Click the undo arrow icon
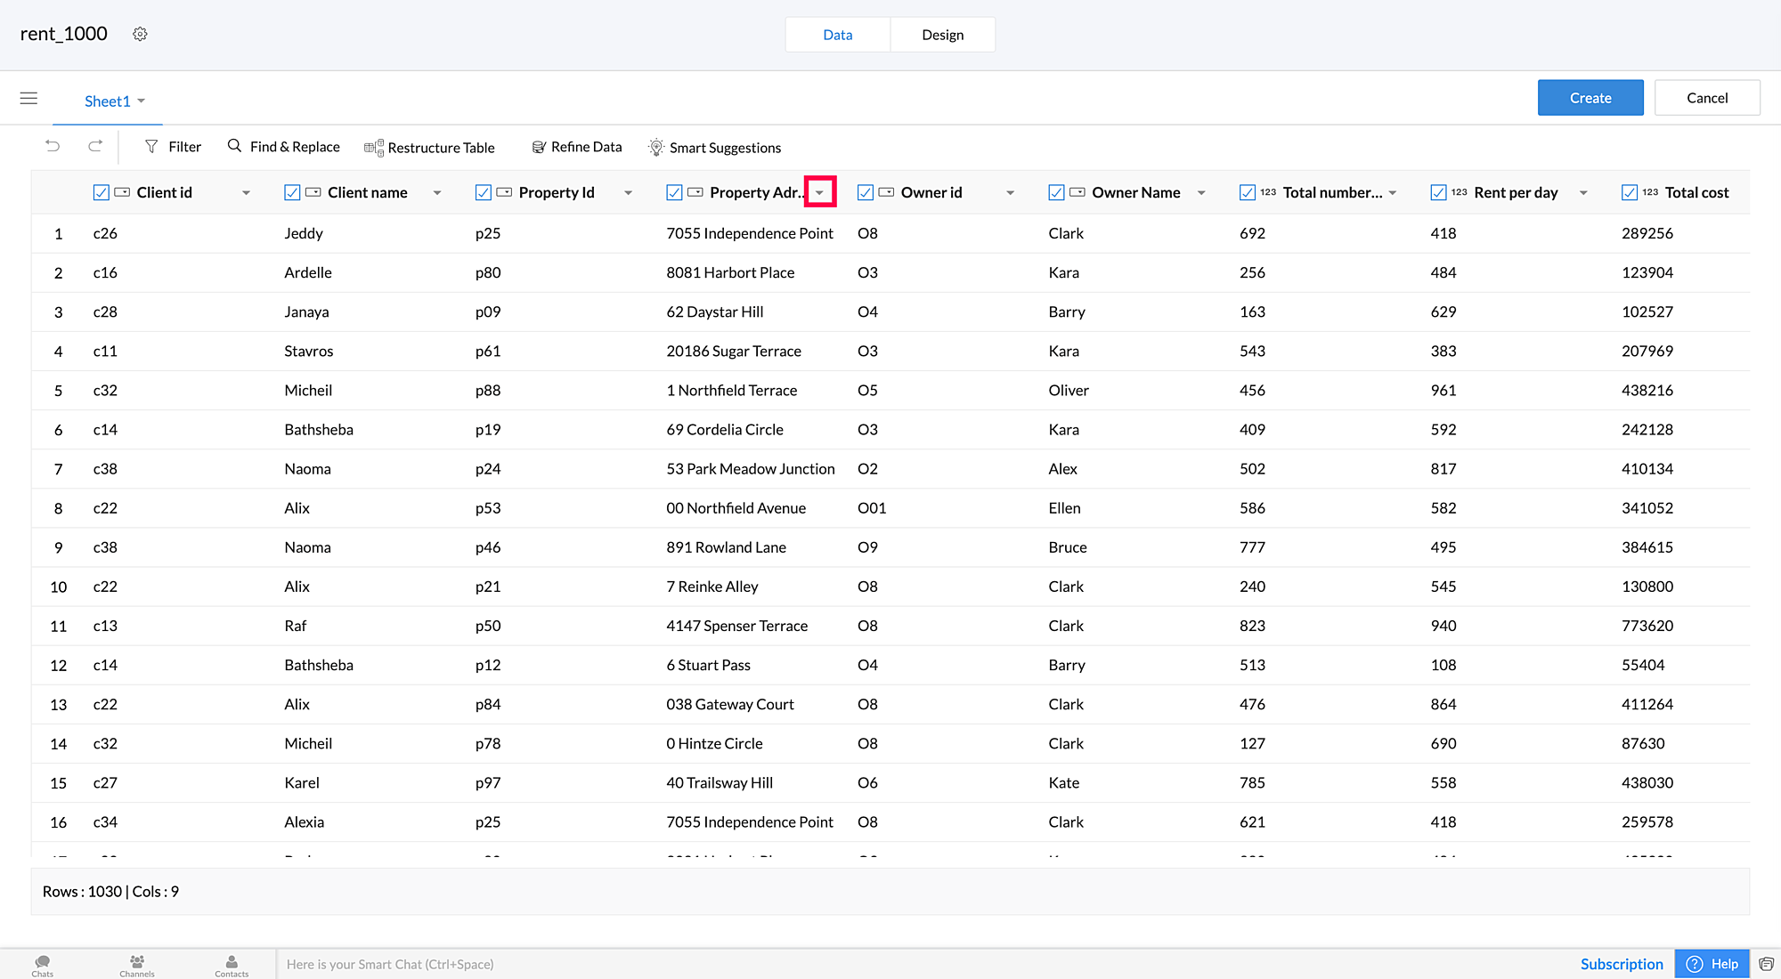 tap(53, 146)
